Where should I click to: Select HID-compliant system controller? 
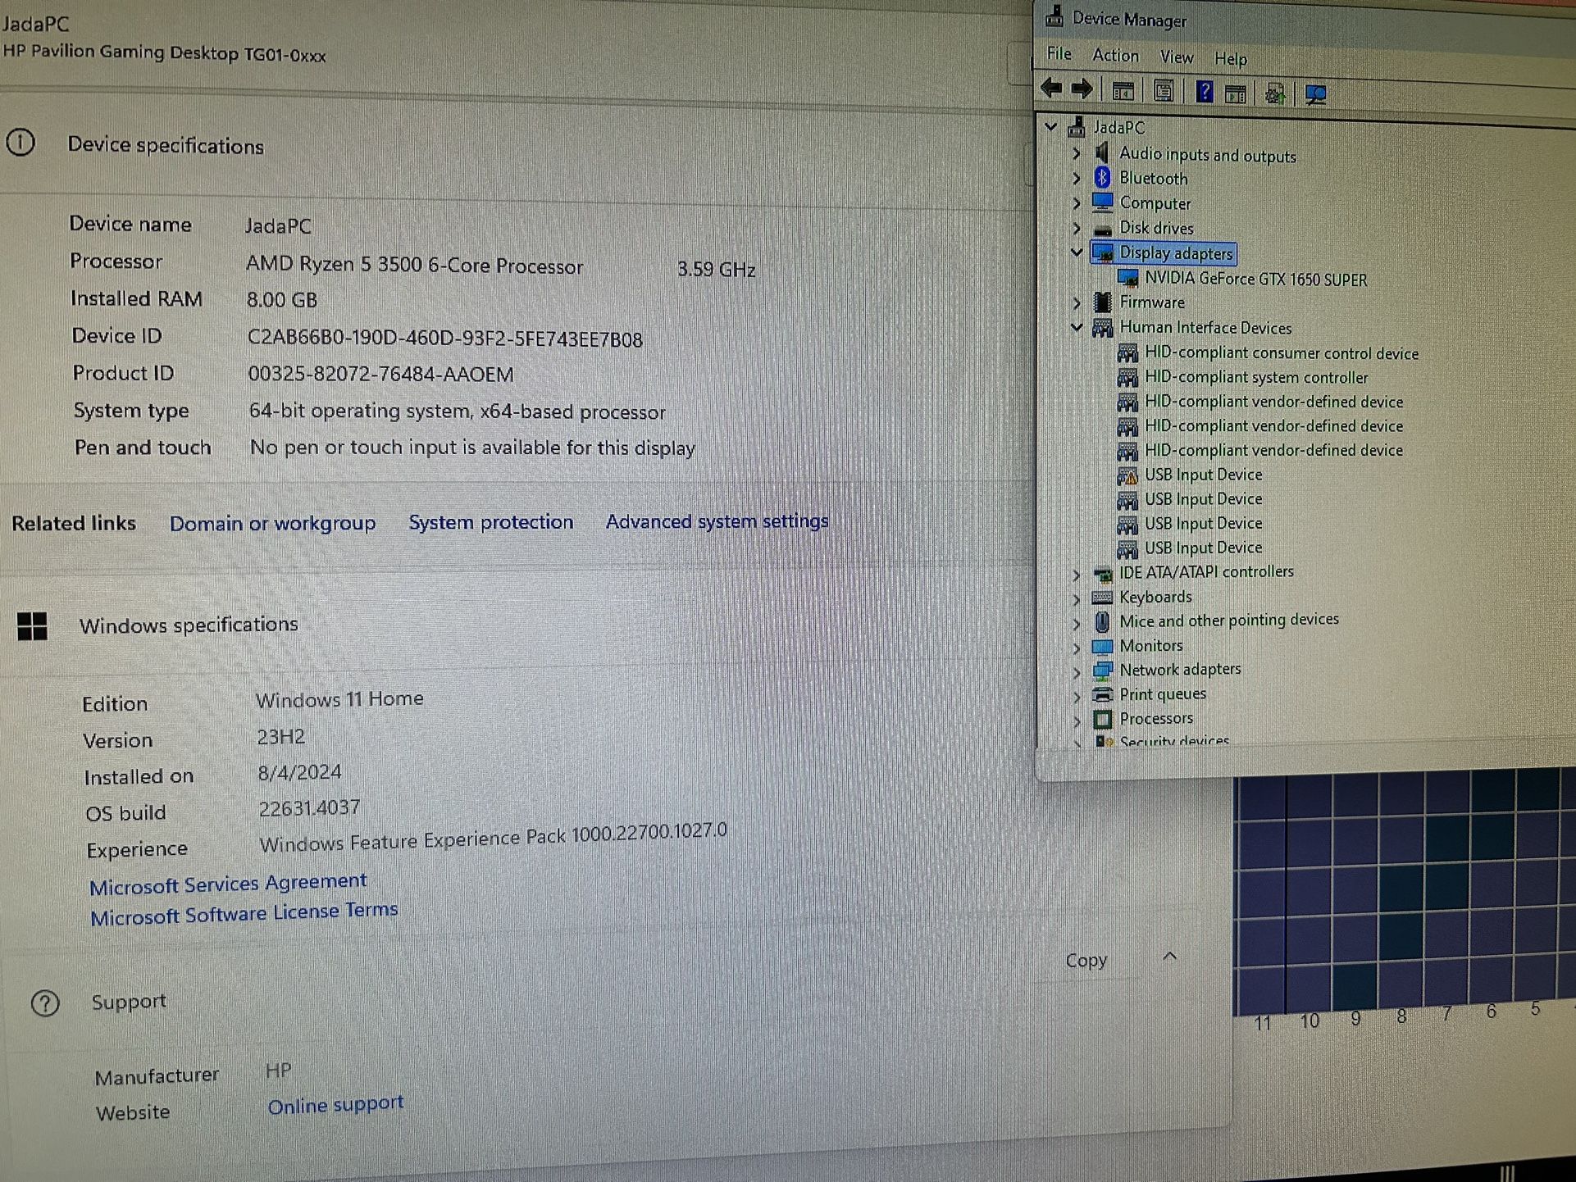click(1256, 378)
